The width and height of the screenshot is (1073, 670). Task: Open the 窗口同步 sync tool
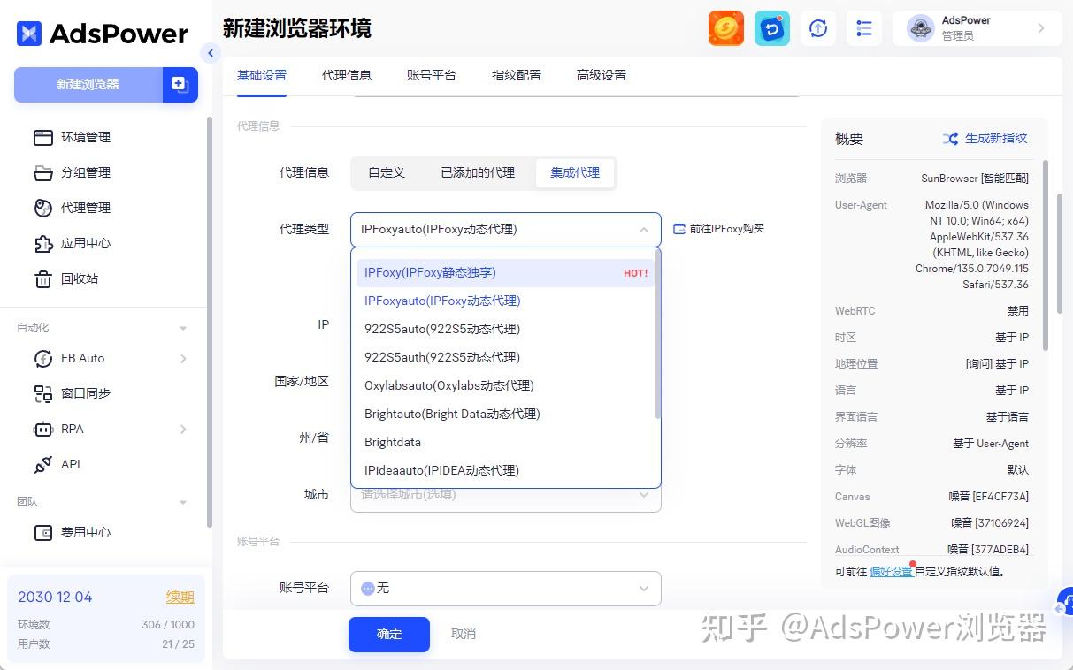[x=43, y=393]
